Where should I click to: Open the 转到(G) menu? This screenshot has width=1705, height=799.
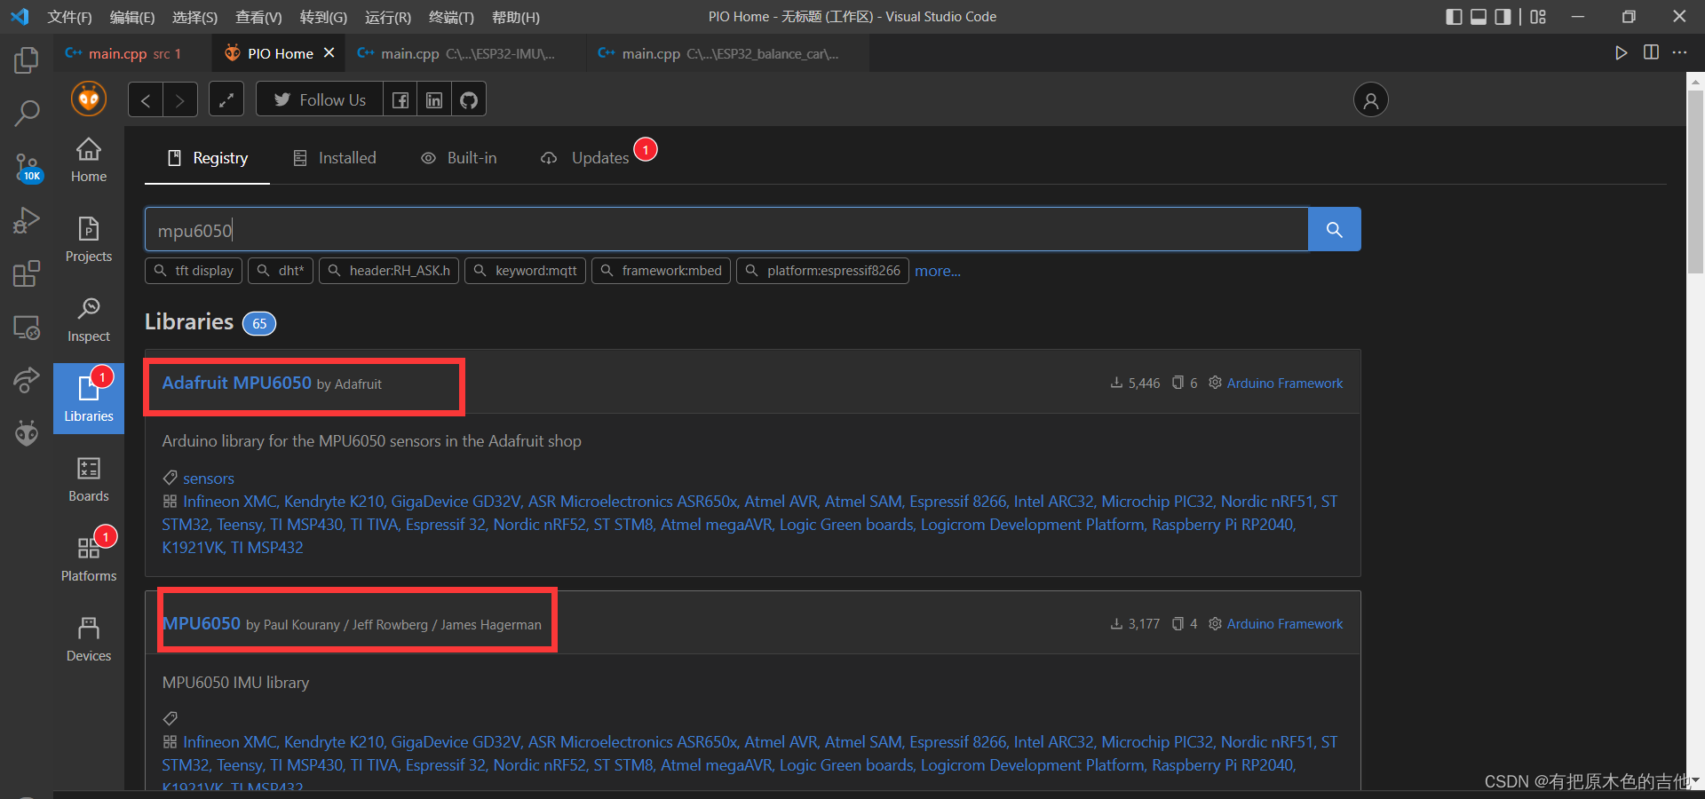323,17
